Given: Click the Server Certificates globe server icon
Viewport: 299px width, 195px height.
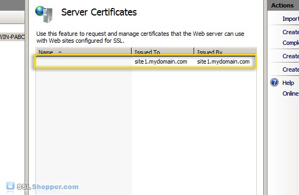Looking at the screenshot, I should click(x=44, y=14).
